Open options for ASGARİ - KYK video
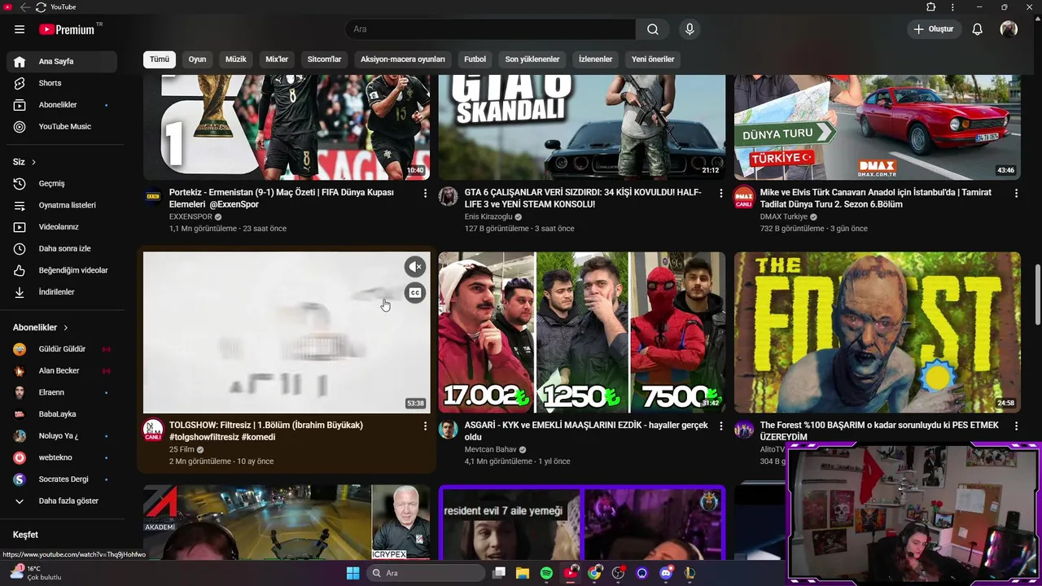The width and height of the screenshot is (1042, 586). [x=720, y=426]
